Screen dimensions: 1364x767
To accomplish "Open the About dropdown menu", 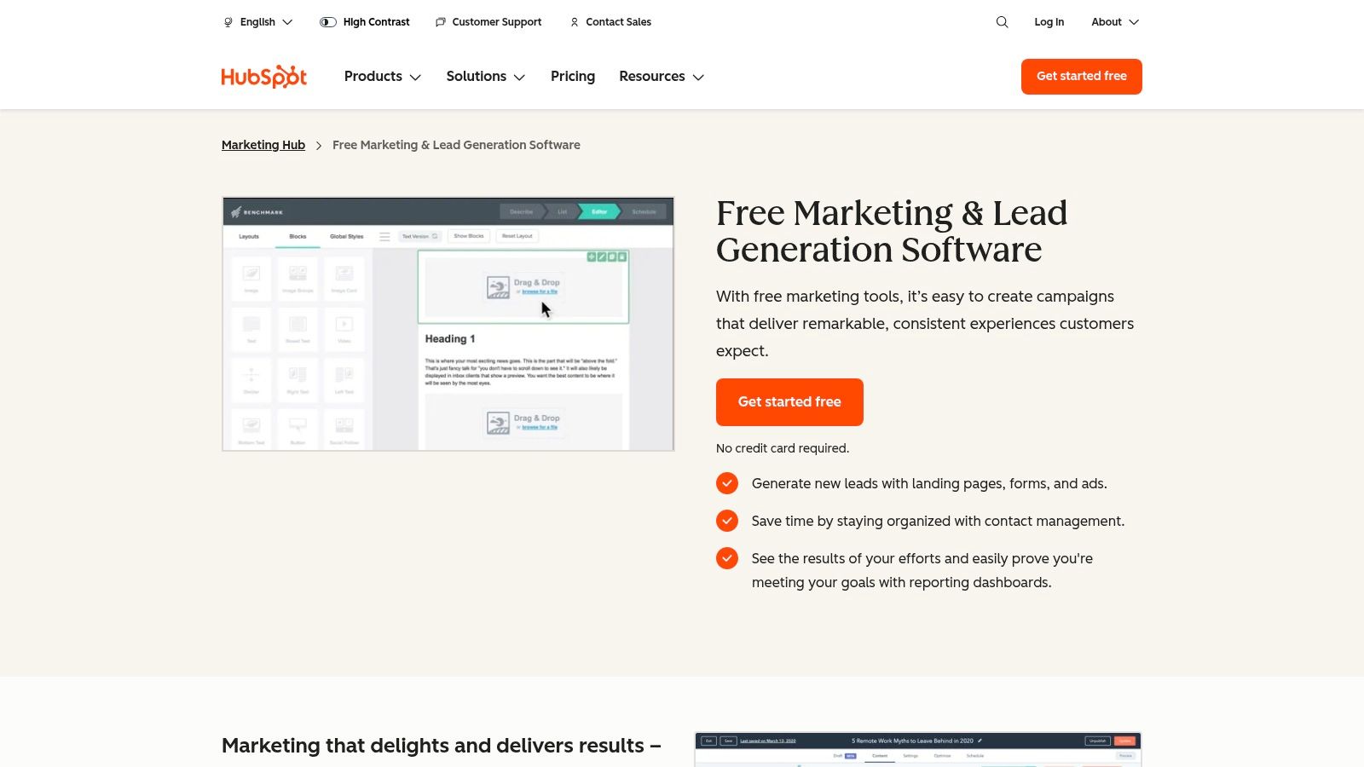I will (x=1114, y=22).
